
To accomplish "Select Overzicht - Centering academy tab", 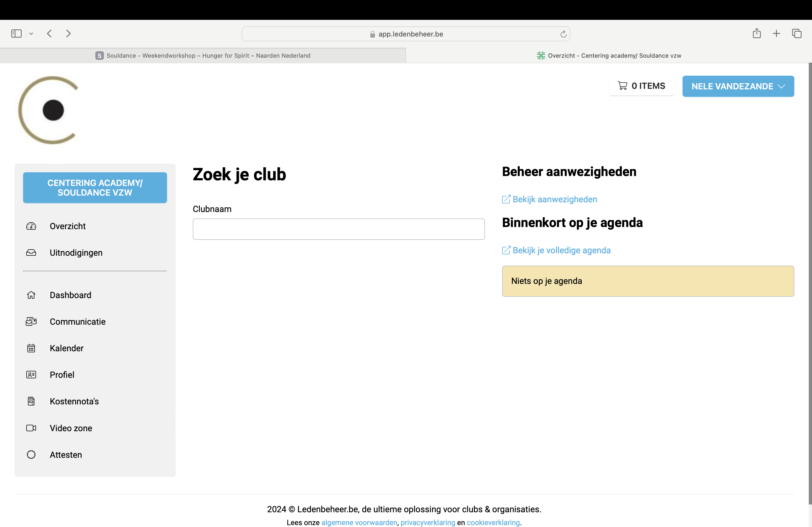I will [609, 56].
